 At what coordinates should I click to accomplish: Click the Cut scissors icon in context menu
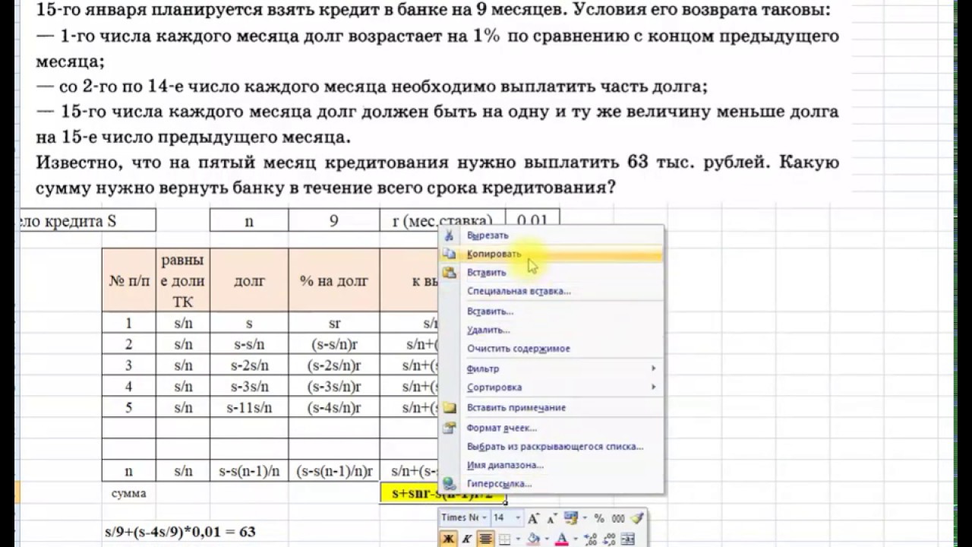(x=449, y=236)
